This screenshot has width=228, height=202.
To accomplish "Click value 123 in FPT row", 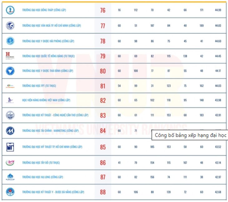I will (x=169, y=86).
